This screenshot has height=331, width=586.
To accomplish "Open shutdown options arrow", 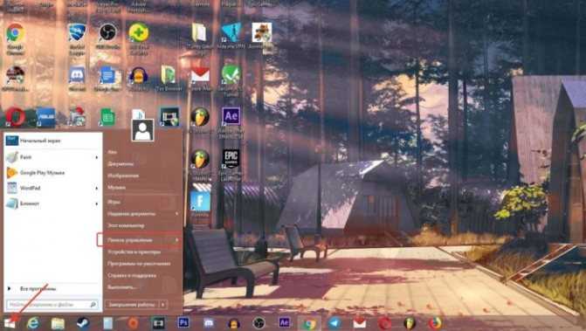I will click(162, 305).
